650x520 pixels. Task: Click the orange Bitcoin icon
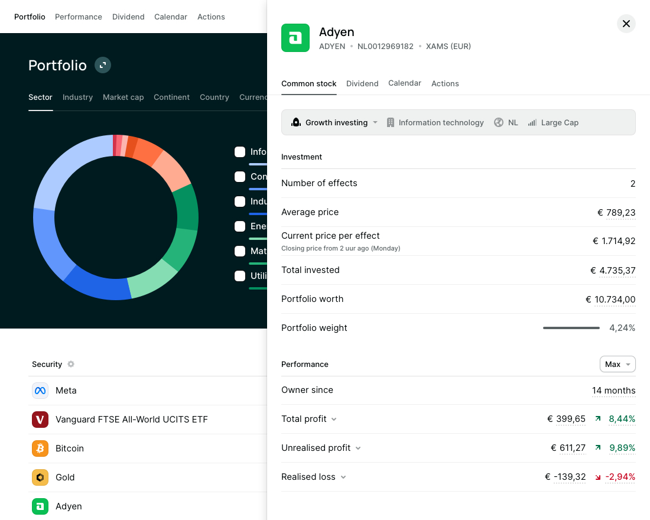pyautogui.click(x=40, y=448)
